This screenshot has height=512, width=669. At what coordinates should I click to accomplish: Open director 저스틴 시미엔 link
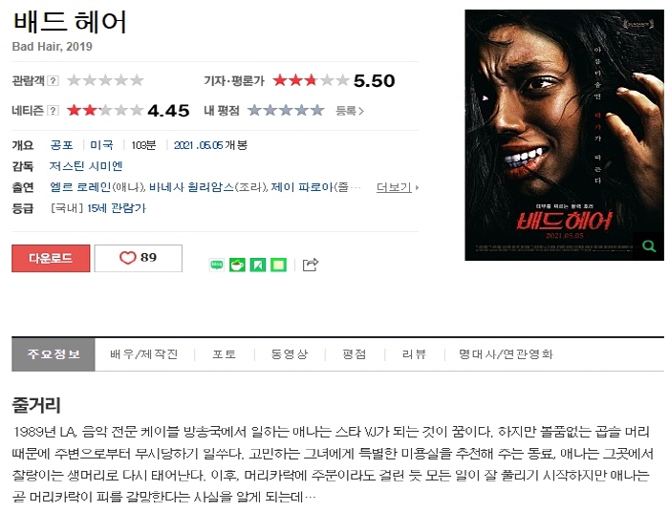[x=86, y=166]
